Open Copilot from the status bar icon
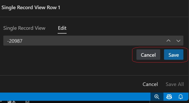 [x=169, y=96]
